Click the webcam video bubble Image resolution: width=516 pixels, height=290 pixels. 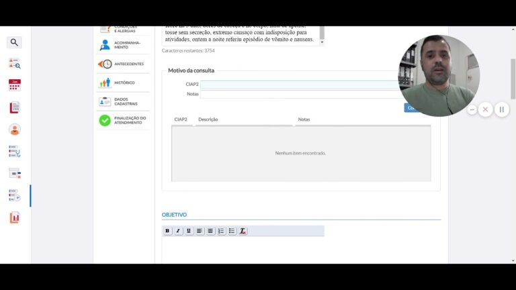(x=439, y=76)
